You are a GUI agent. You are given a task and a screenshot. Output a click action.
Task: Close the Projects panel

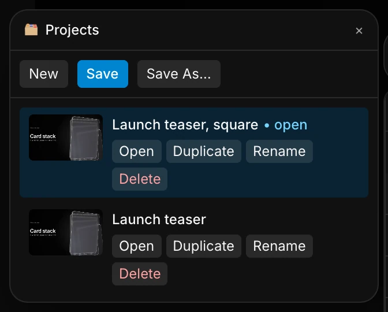tap(359, 31)
